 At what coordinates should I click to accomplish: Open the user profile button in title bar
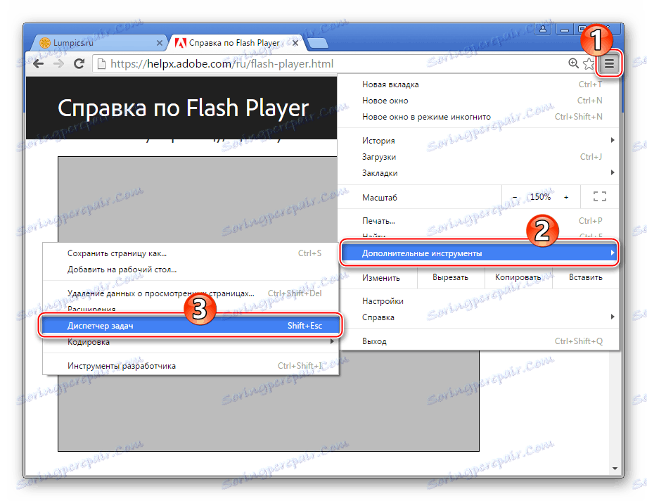point(543,29)
